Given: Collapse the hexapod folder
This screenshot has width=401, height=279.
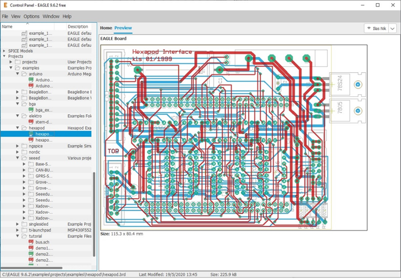Looking at the screenshot, I should pyautogui.click(x=17, y=128).
